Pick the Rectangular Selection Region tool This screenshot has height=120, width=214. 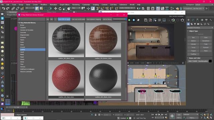coord(46,9)
